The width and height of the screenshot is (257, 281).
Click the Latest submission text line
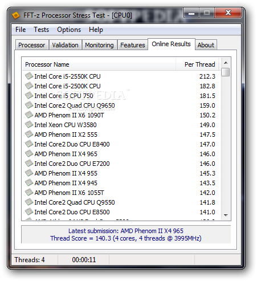coord(126,231)
